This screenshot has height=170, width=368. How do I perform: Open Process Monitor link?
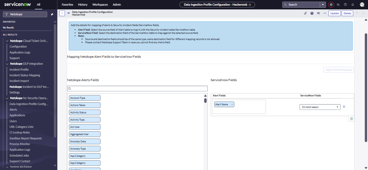tap(20, 144)
